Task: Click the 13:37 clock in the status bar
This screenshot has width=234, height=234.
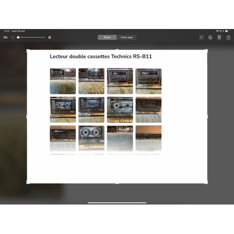Action: 7,31
